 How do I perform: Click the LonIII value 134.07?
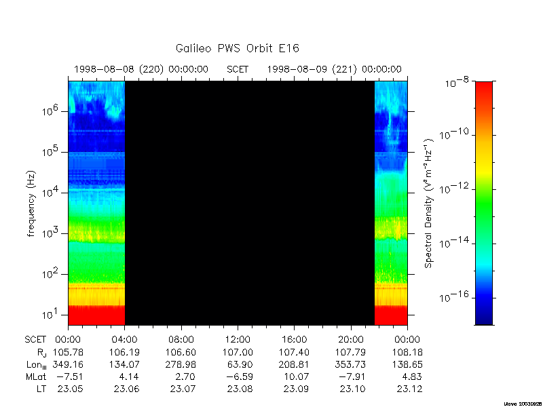tap(125, 364)
